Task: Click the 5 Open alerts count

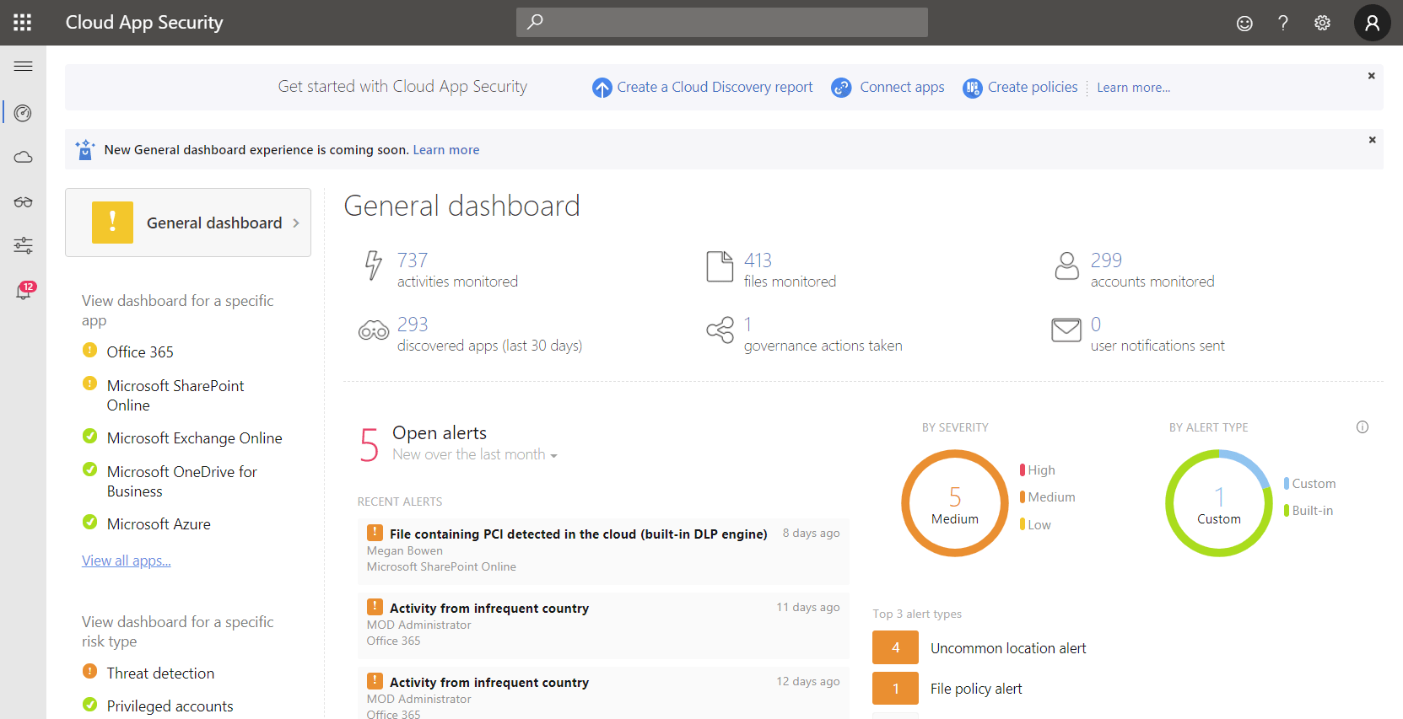Action: 370,445
